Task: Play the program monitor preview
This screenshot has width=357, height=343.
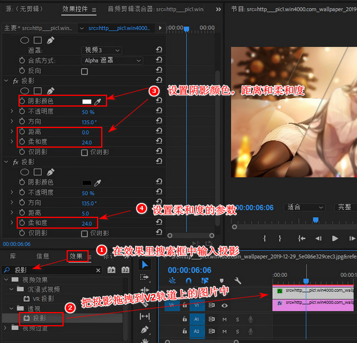Action: point(335,239)
